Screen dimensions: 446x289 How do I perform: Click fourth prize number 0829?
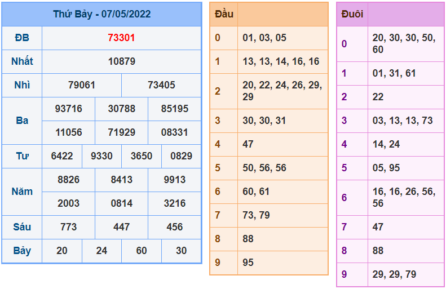tap(181, 155)
